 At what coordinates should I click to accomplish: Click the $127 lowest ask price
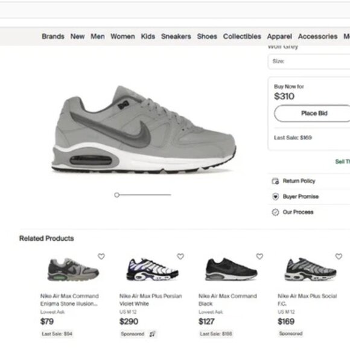point(206,322)
